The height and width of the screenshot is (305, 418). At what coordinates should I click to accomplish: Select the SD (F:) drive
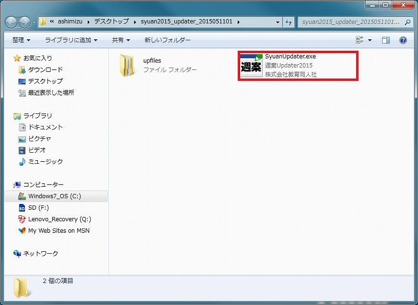coord(38,207)
